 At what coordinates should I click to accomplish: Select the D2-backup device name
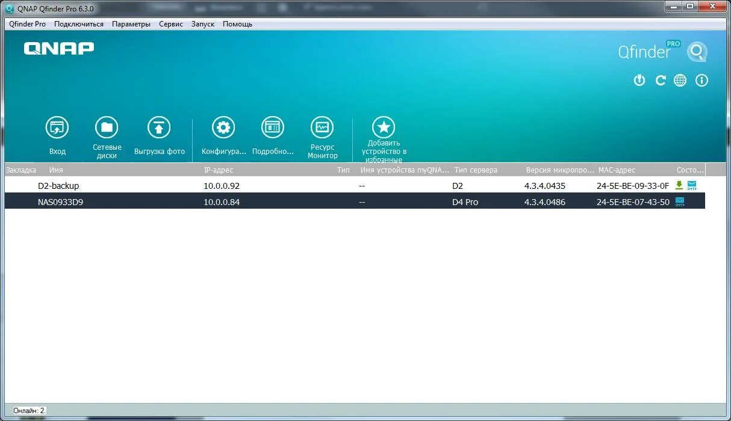point(58,185)
